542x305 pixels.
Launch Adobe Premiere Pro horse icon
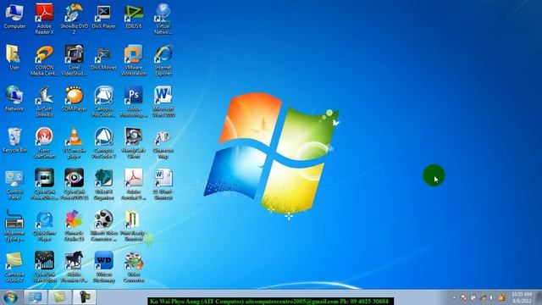[x=74, y=267]
